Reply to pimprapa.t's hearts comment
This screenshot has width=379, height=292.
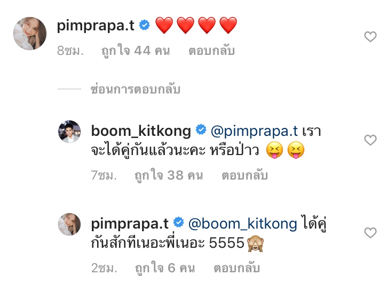point(211,51)
